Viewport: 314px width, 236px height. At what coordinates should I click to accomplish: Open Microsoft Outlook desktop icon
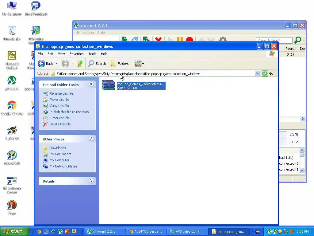12,60
